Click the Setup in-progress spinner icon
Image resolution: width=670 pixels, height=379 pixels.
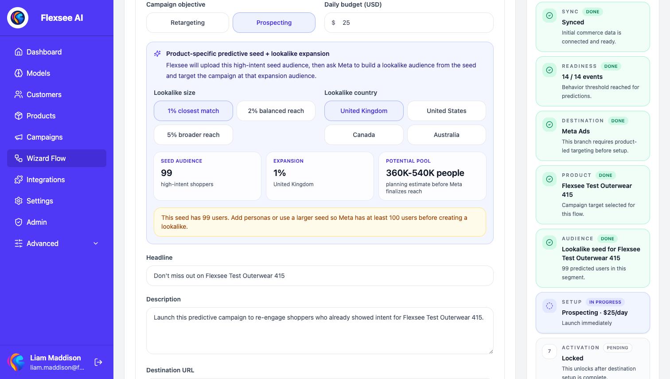coord(549,306)
